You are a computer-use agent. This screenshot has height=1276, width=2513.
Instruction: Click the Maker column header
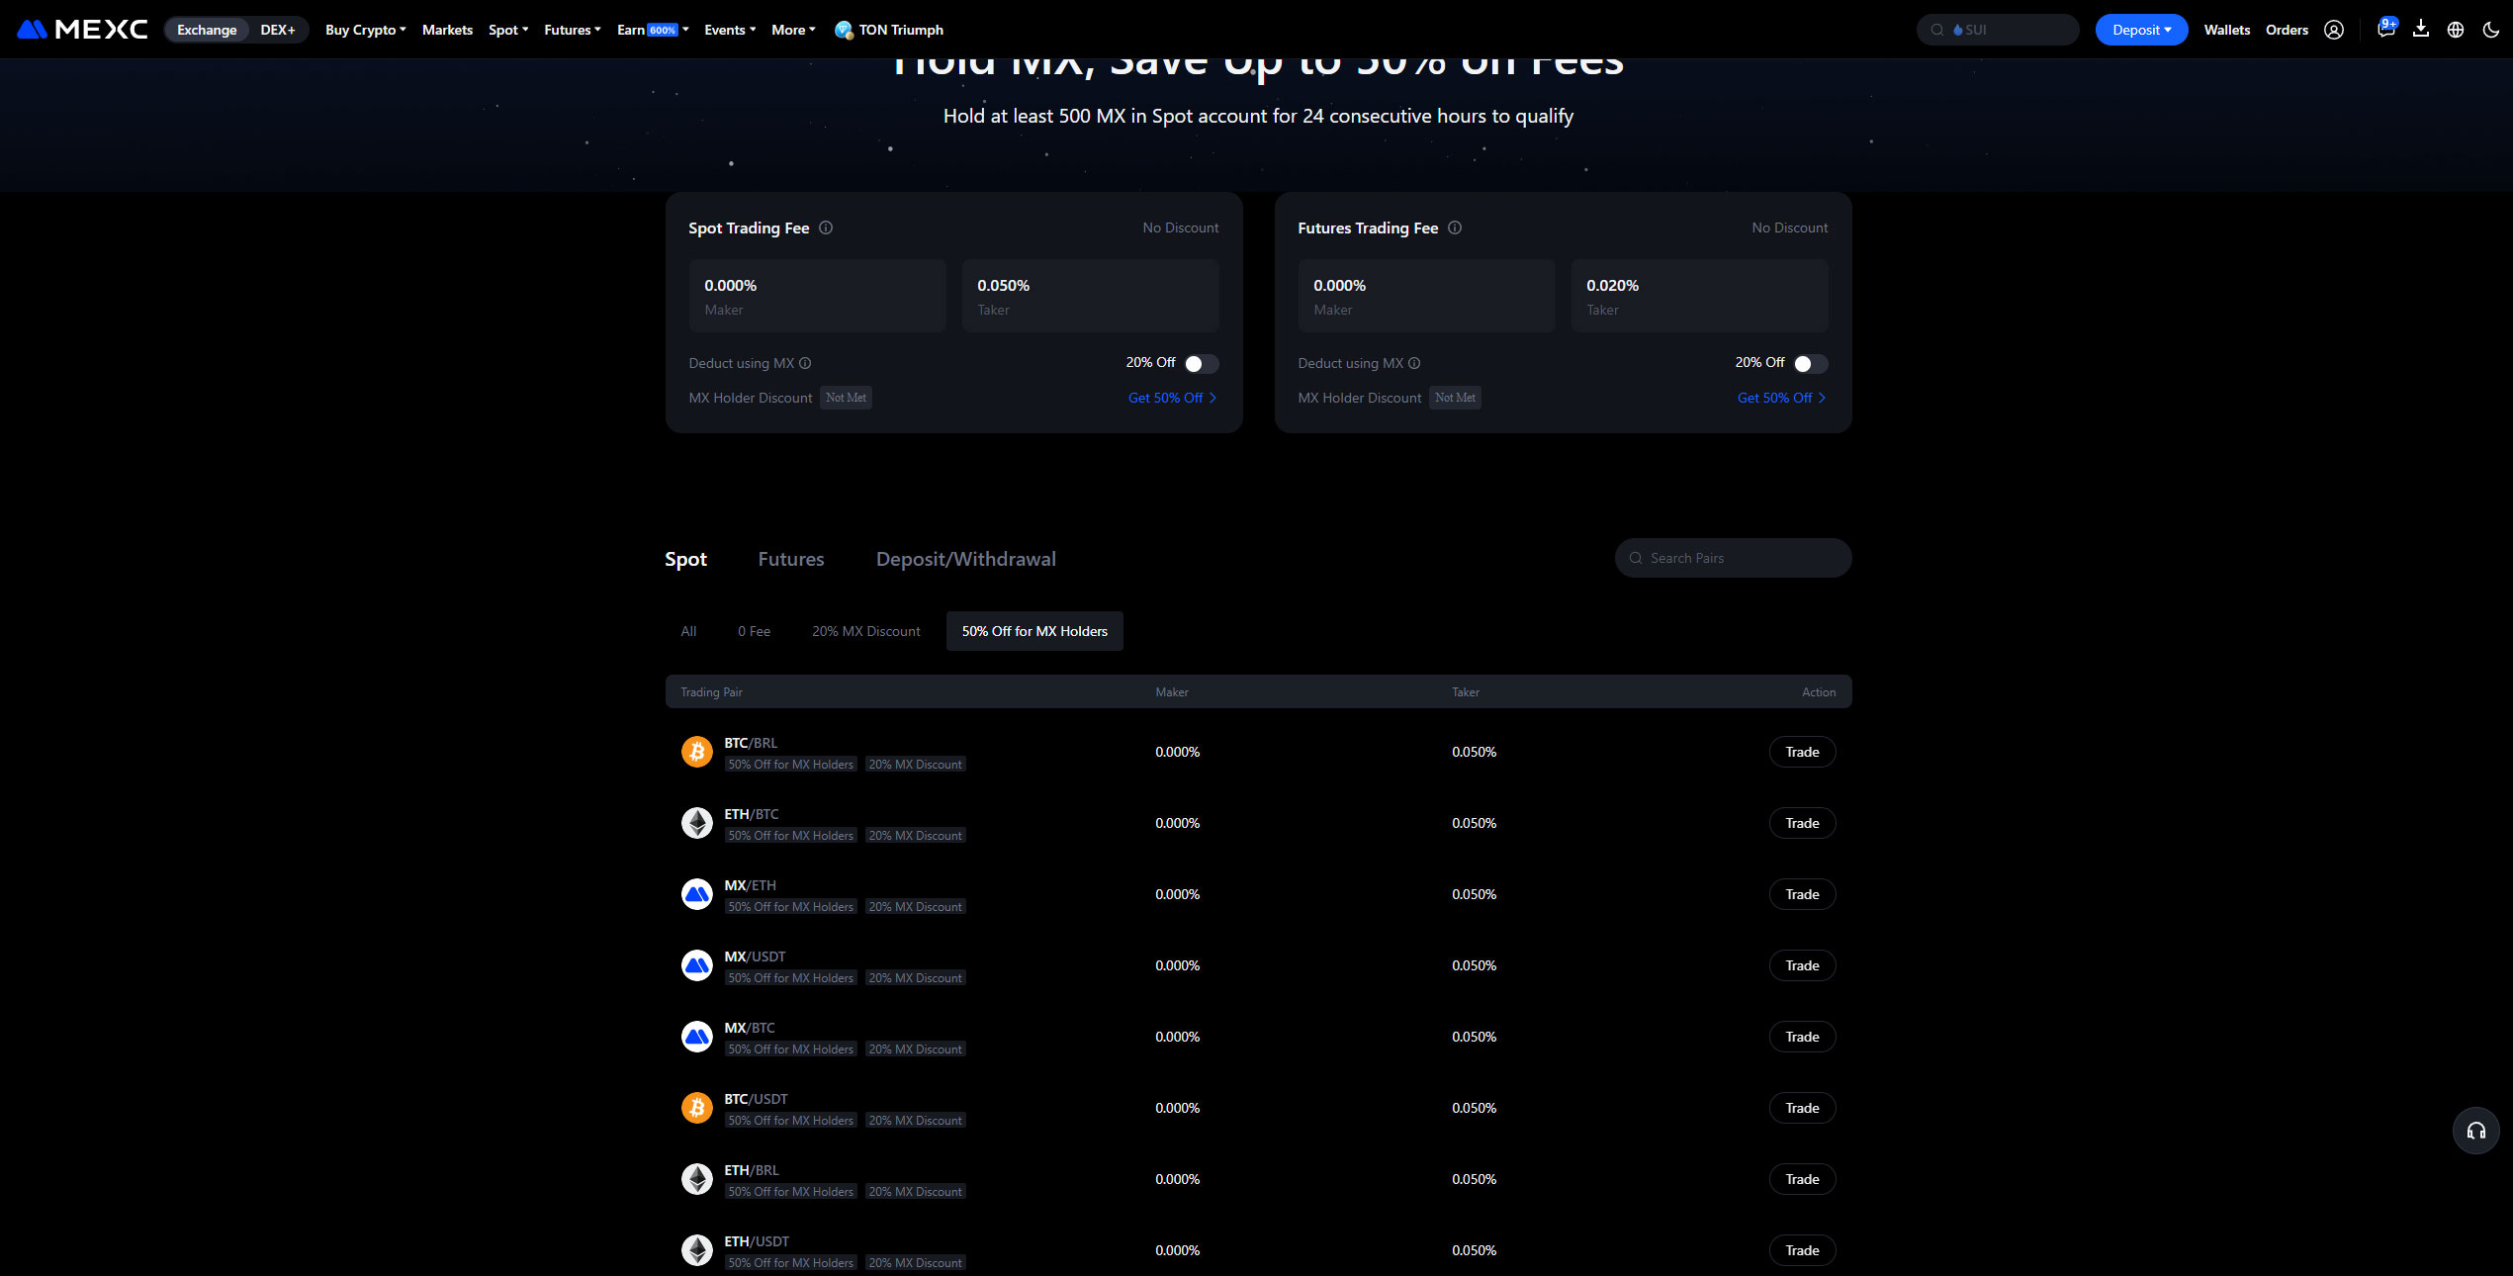(x=1172, y=692)
